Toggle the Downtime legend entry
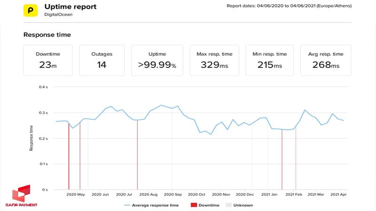Viewport: 376px width, 211px height. pos(204,205)
